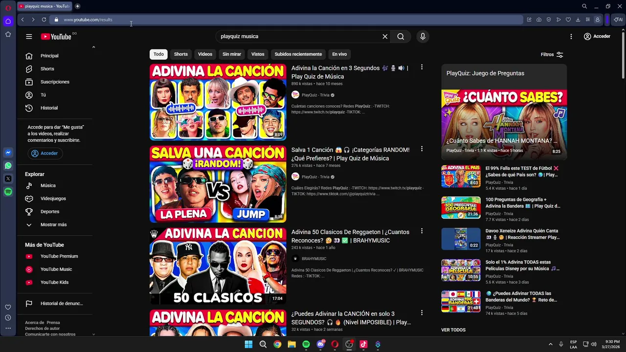Click the address bar showing www.youtube.com/results
Image resolution: width=626 pixels, height=352 pixels.
click(x=286, y=20)
